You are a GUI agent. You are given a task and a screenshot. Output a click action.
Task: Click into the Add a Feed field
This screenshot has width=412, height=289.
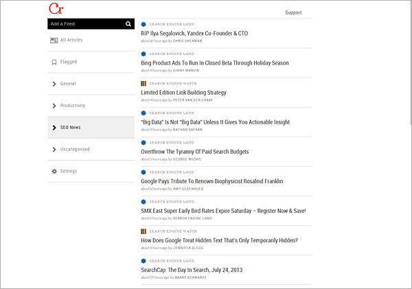pos(84,24)
